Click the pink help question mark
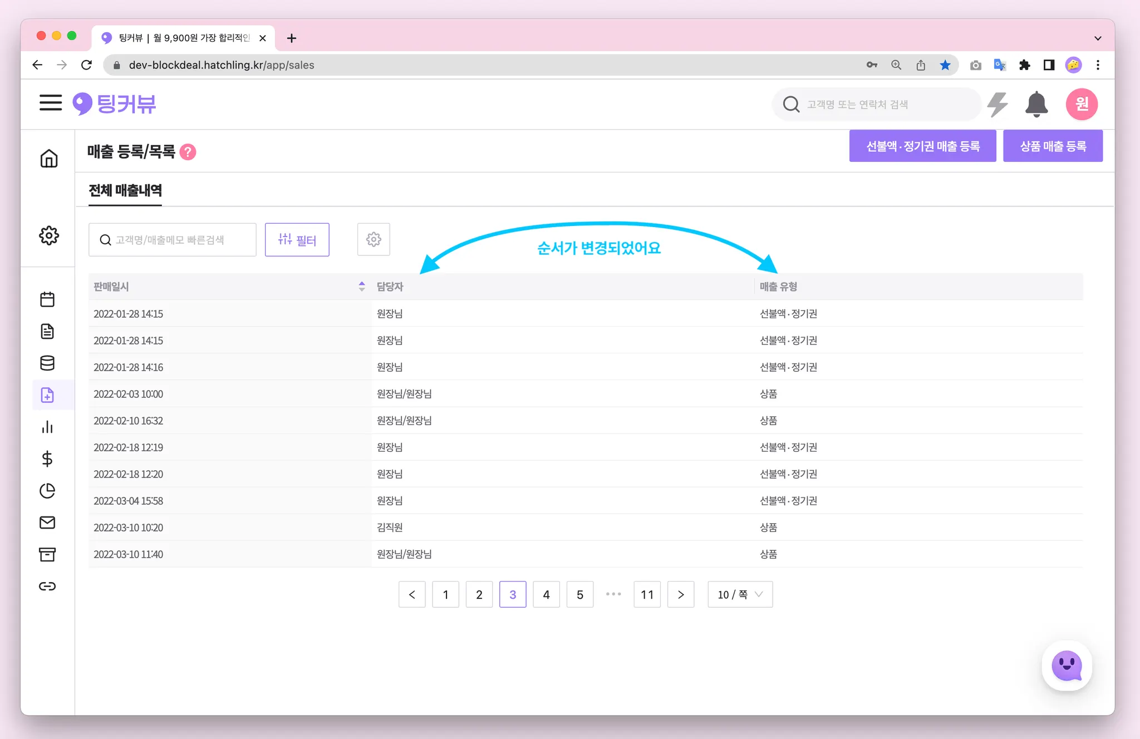Viewport: 1140px width, 739px height. click(188, 152)
